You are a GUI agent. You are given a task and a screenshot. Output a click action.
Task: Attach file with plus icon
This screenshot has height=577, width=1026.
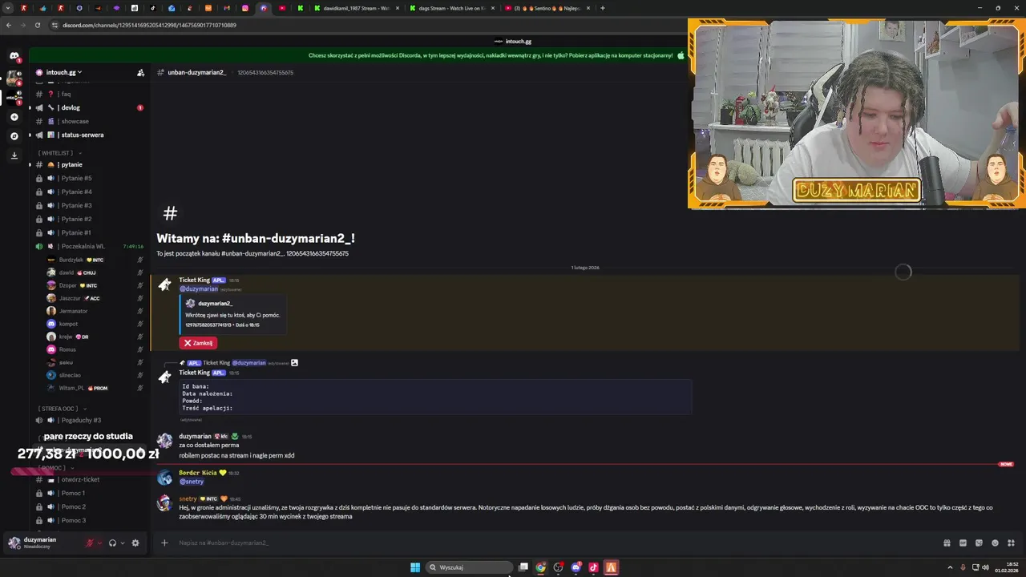164,543
